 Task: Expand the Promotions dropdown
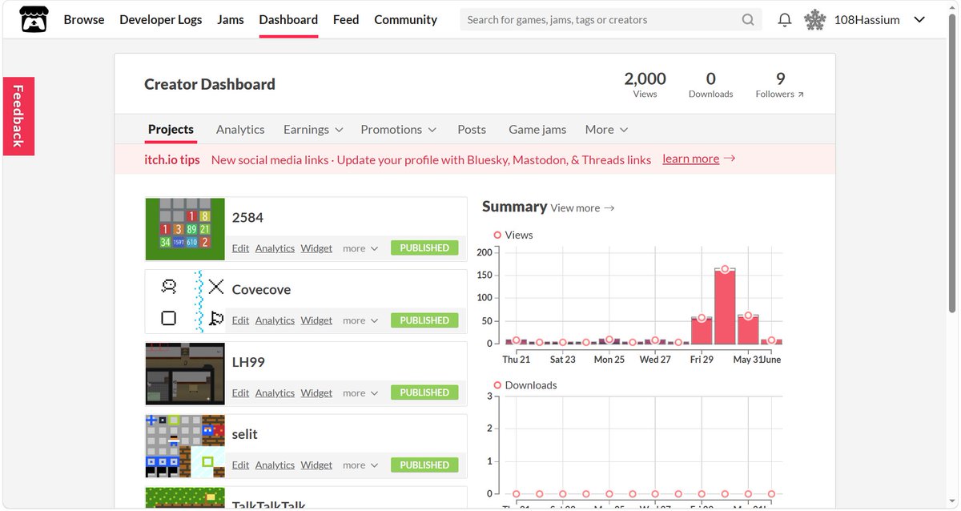tap(399, 130)
